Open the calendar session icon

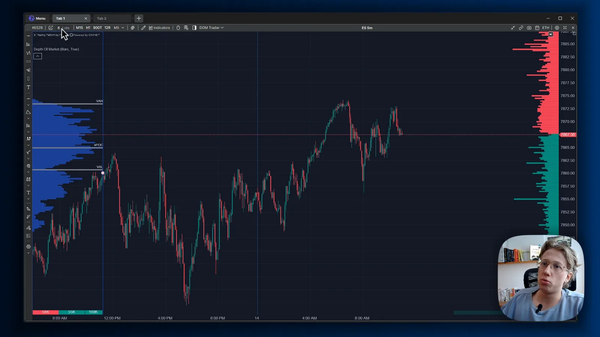[537, 28]
